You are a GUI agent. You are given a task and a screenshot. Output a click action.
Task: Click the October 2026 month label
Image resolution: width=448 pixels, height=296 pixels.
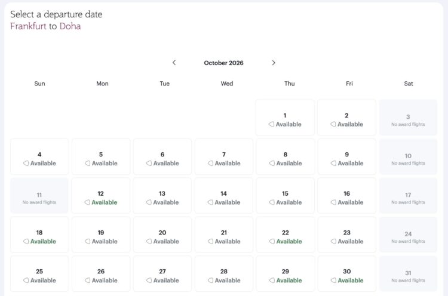pyautogui.click(x=224, y=63)
